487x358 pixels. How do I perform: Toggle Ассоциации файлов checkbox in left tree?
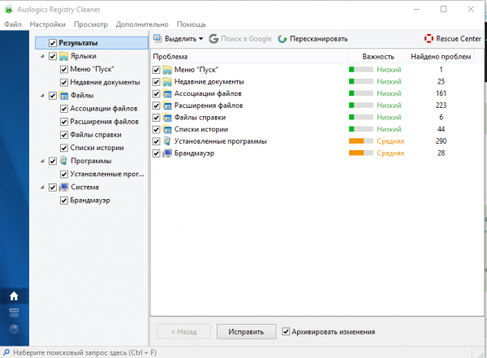tap(63, 109)
